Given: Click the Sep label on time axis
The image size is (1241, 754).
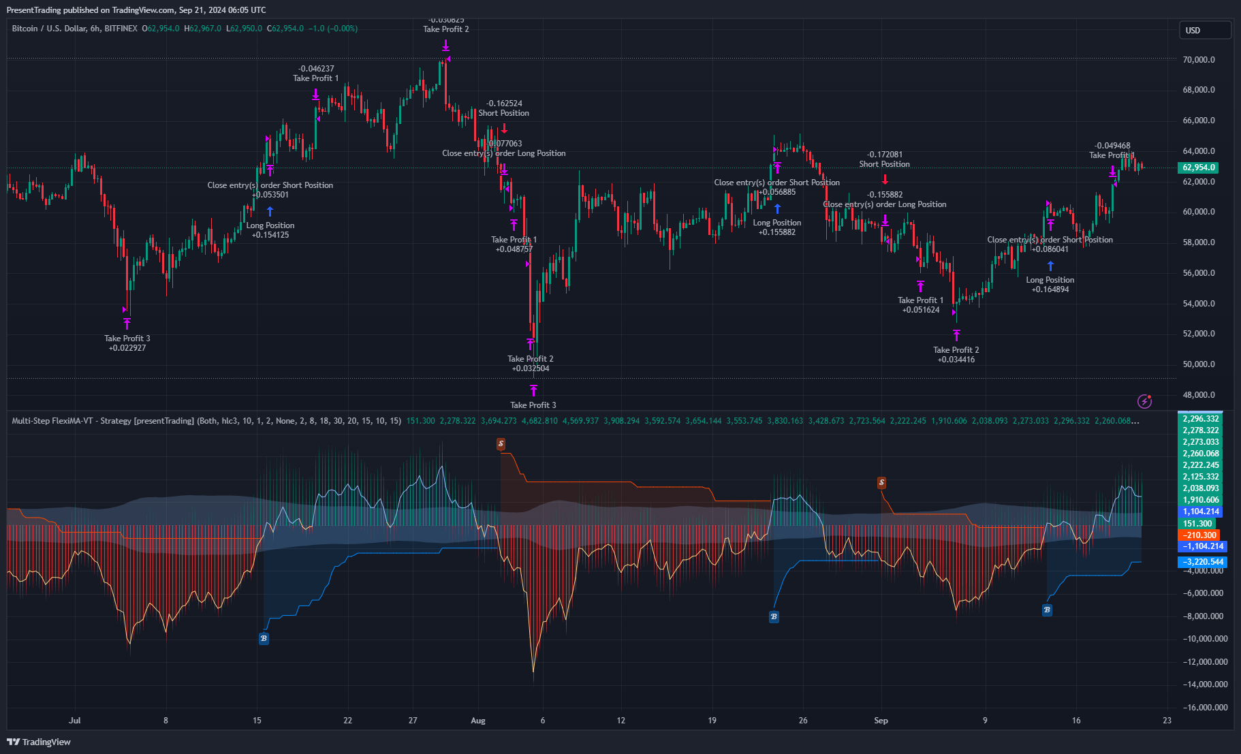Looking at the screenshot, I should pyautogui.click(x=881, y=721).
